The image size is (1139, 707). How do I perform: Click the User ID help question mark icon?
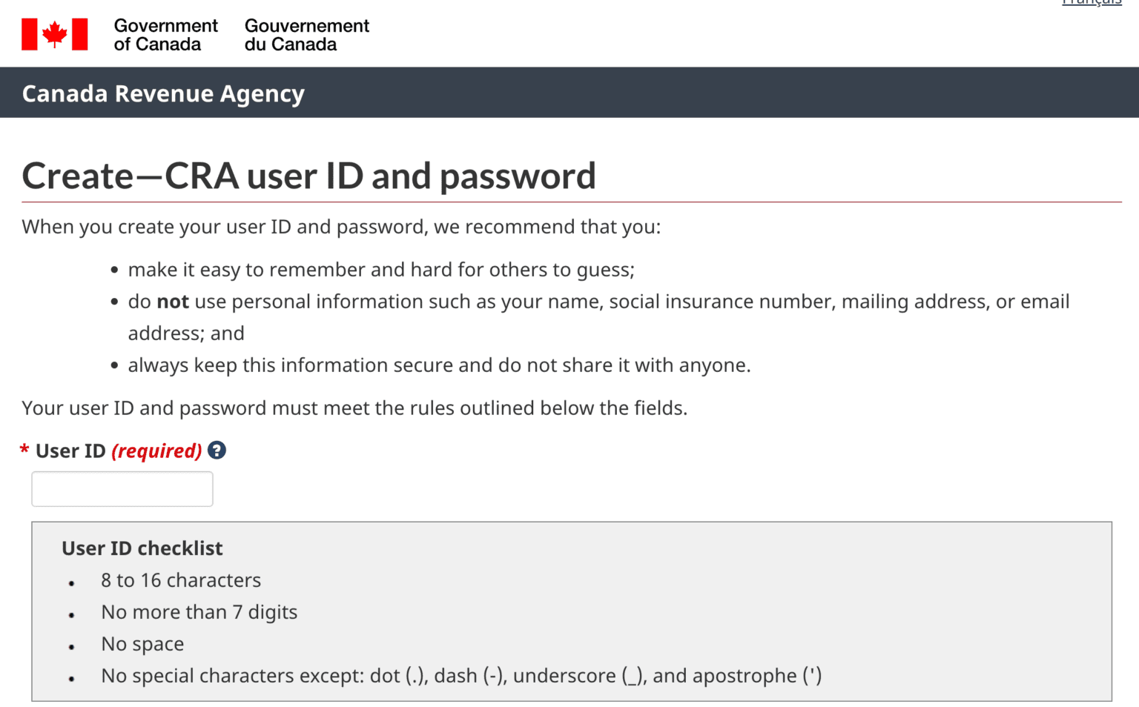coord(217,450)
